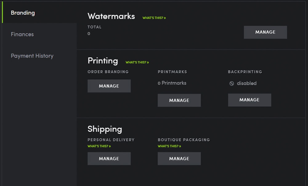Click the Printing section heading
308x186 pixels.
point(103,61)
